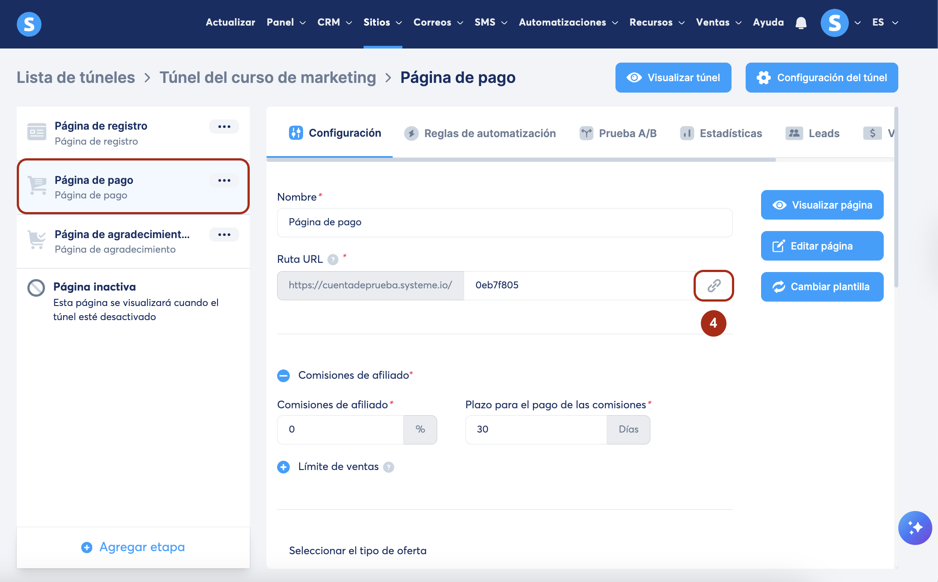Switch to Reglas de automatización tab
Screen dimensions: 938x582
pyautogui.click(x=480, y=133)
